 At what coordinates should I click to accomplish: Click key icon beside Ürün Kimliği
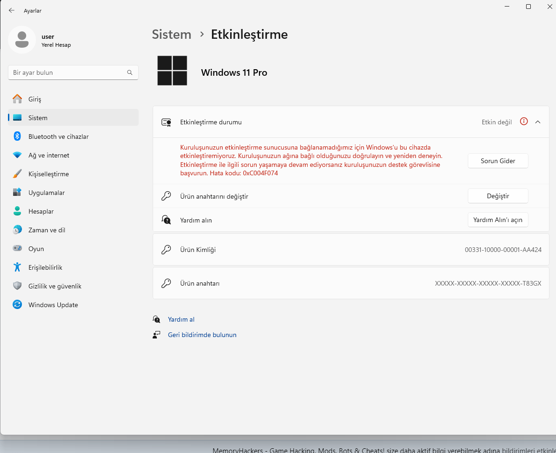(166, 250)
